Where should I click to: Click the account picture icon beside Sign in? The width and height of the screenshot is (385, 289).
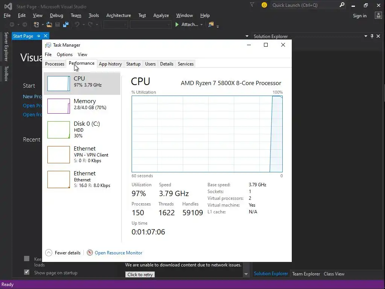(x=378, y=15)
